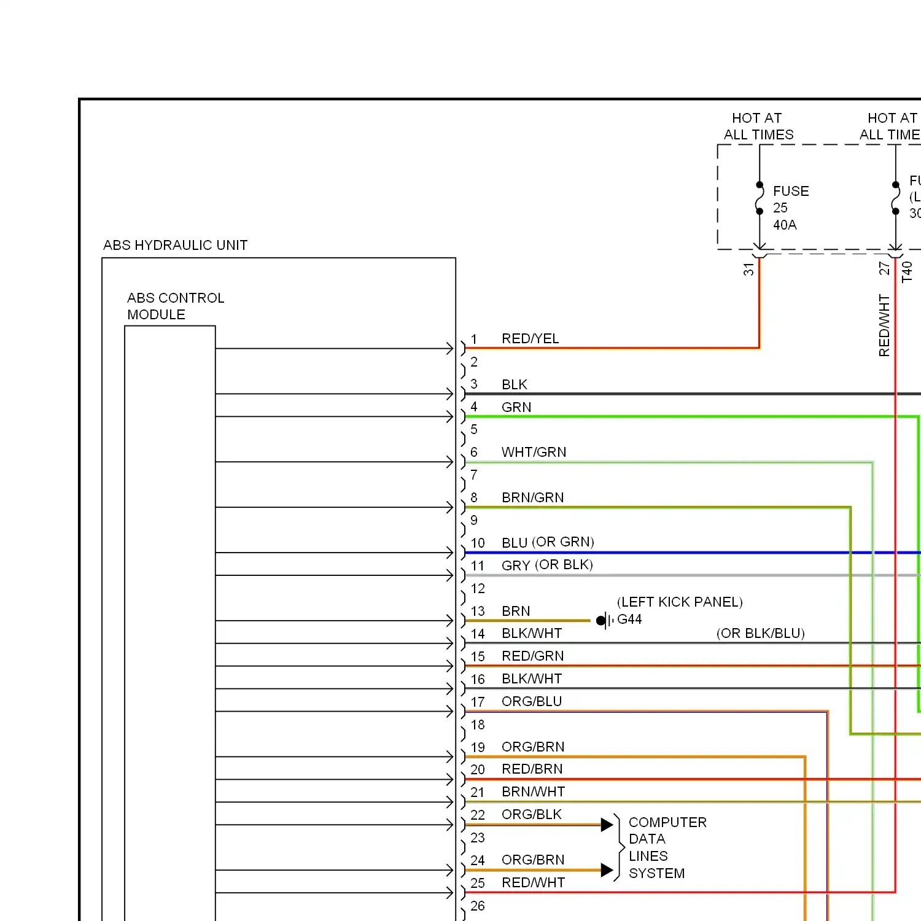Click the T40 connector label

(907, 272)
